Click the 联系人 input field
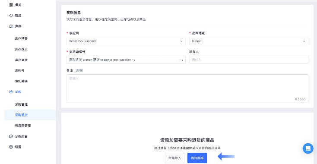This screenshot has height=164, width=317. (249, 60)
